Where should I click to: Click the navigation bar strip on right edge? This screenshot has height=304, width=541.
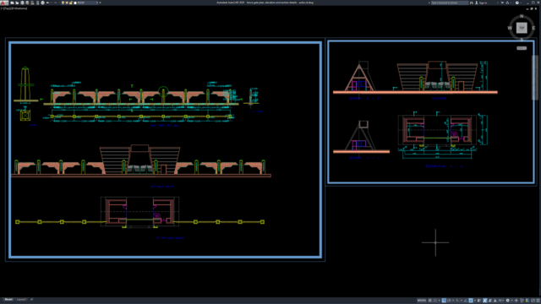click(x=535, y=78)
